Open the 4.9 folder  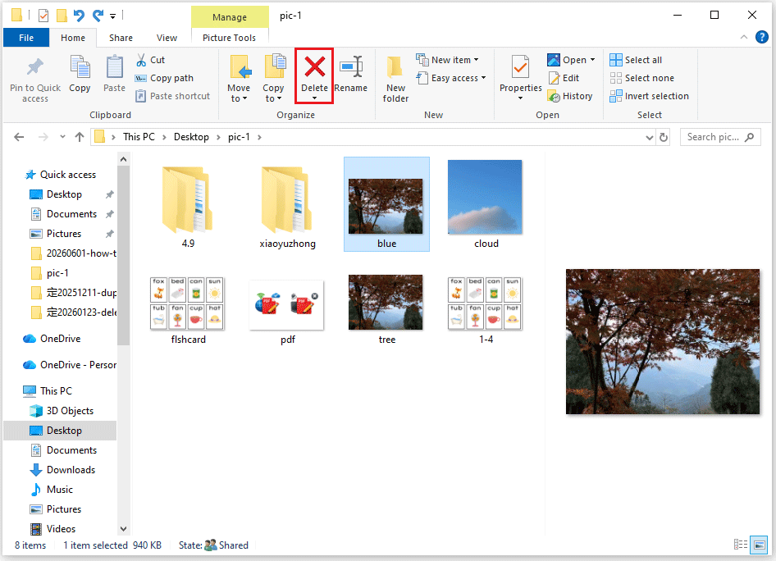188,204
